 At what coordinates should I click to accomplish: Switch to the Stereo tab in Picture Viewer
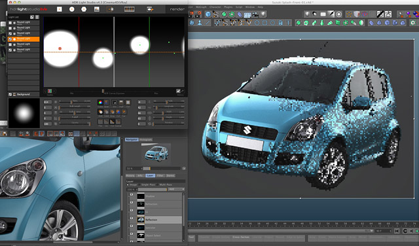point(170,175)
